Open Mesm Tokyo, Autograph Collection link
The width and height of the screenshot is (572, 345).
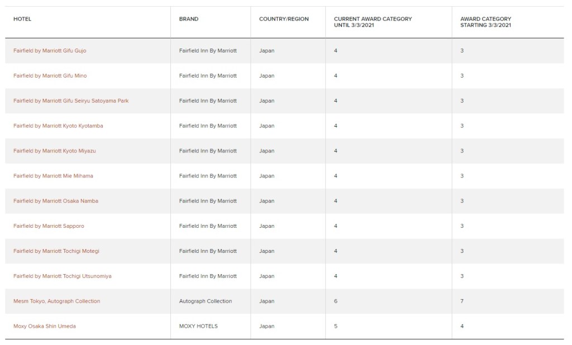[x=56, y=301]
